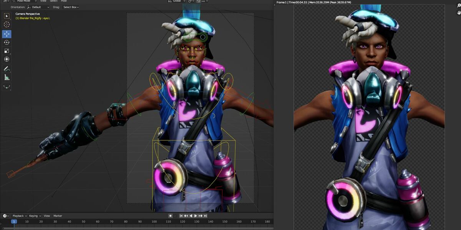Click the pan hand icon in the render window
The width and height of the screenshot is (461, 230).
pos(458,13)
